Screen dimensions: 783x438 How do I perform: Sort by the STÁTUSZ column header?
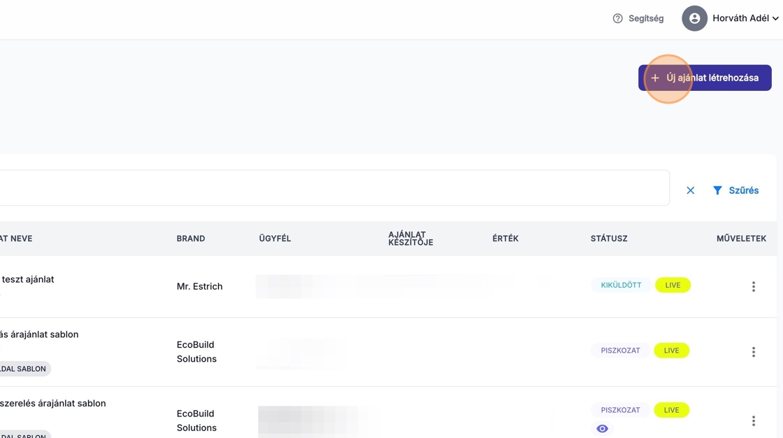[609, 239]
